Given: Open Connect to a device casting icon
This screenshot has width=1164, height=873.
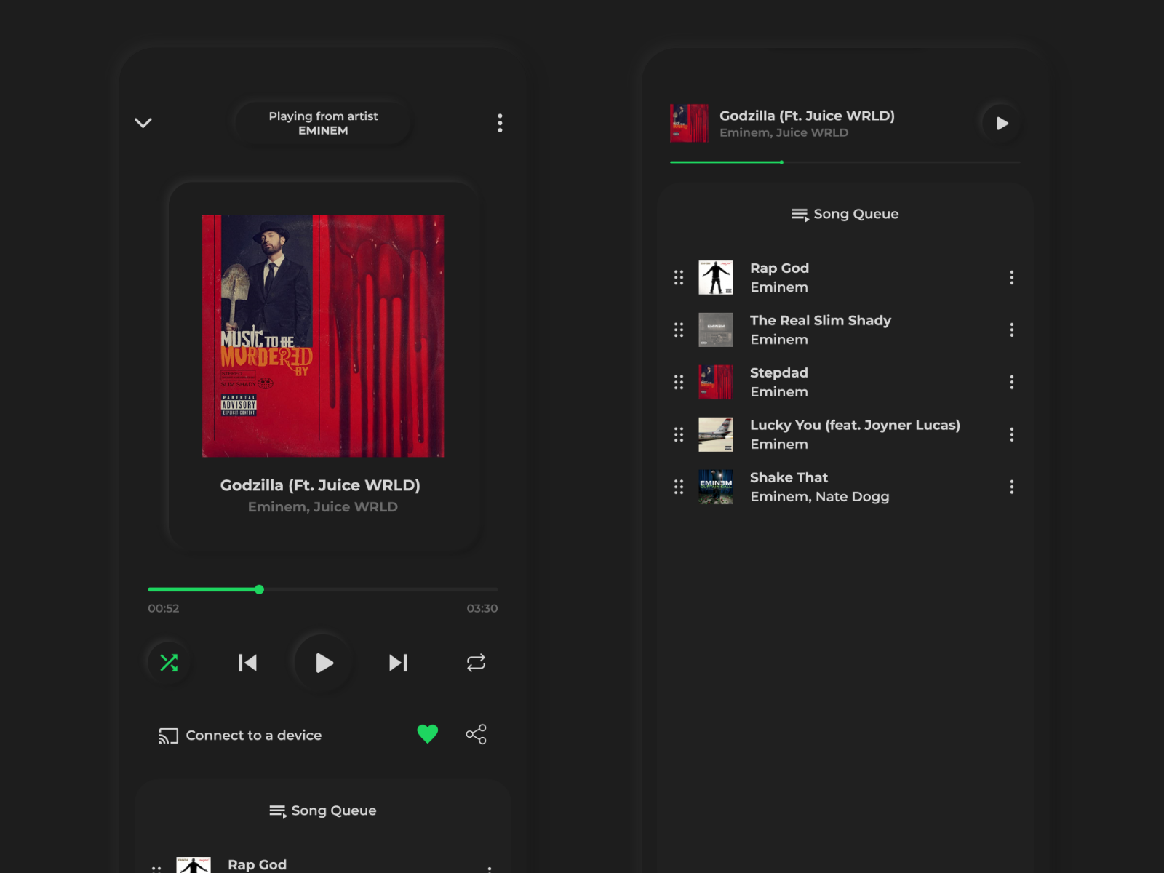Looking at the screenshot, I should click(168, 736).
